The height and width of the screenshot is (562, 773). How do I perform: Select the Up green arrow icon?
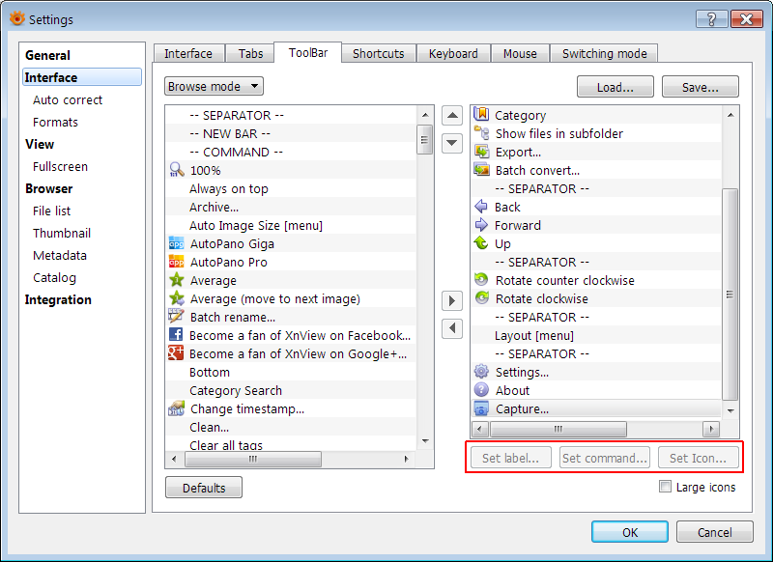[x=481, y=242]
